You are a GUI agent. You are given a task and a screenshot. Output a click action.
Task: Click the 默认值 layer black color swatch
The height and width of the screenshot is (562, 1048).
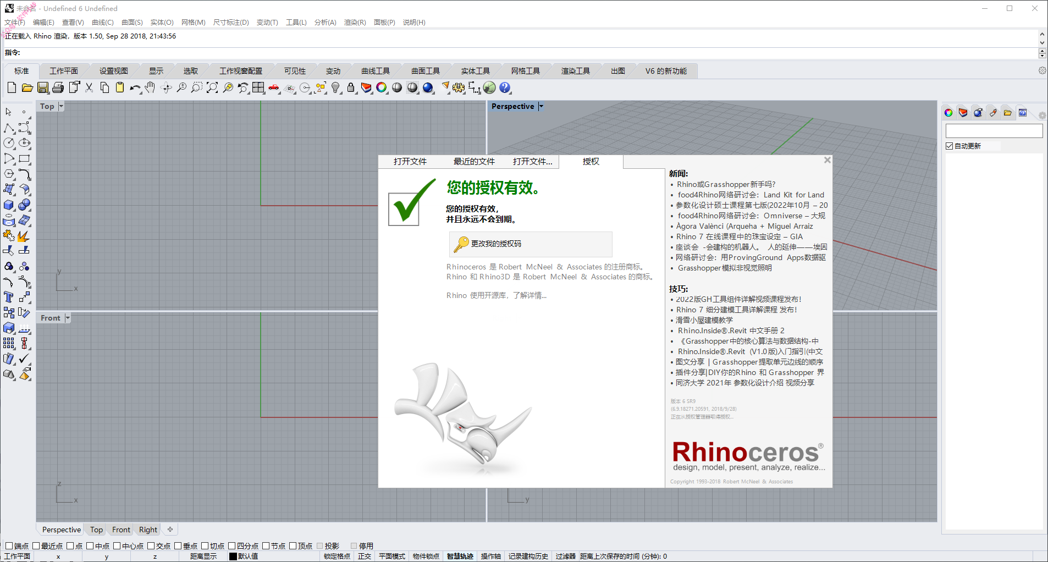[x=233, y=557]
